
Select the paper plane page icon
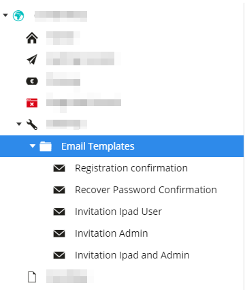pyautogui.click(x=32, y=59)
